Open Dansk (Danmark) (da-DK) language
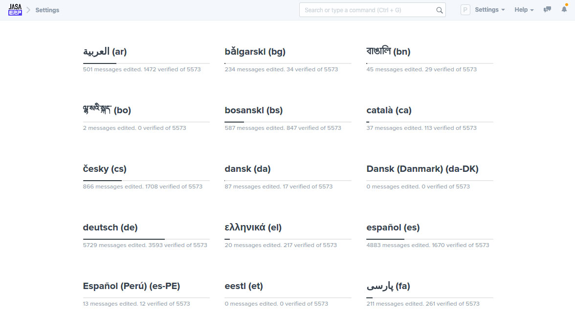The image size is (575, 332). pyautogui.click(x=422, y=169)
